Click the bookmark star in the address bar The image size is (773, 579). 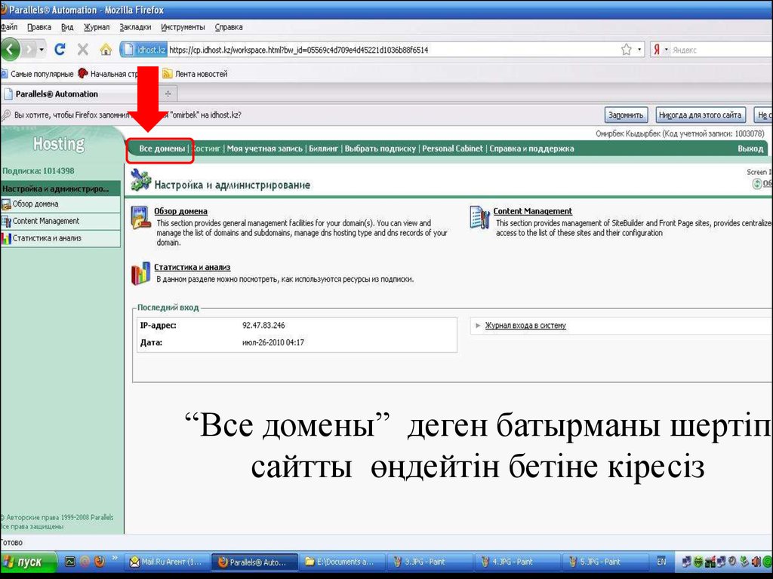626,50
